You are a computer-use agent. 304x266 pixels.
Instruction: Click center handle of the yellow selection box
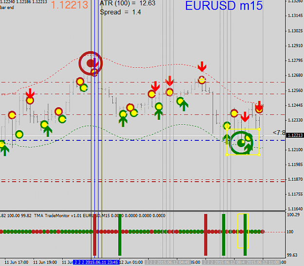(243, 142)
